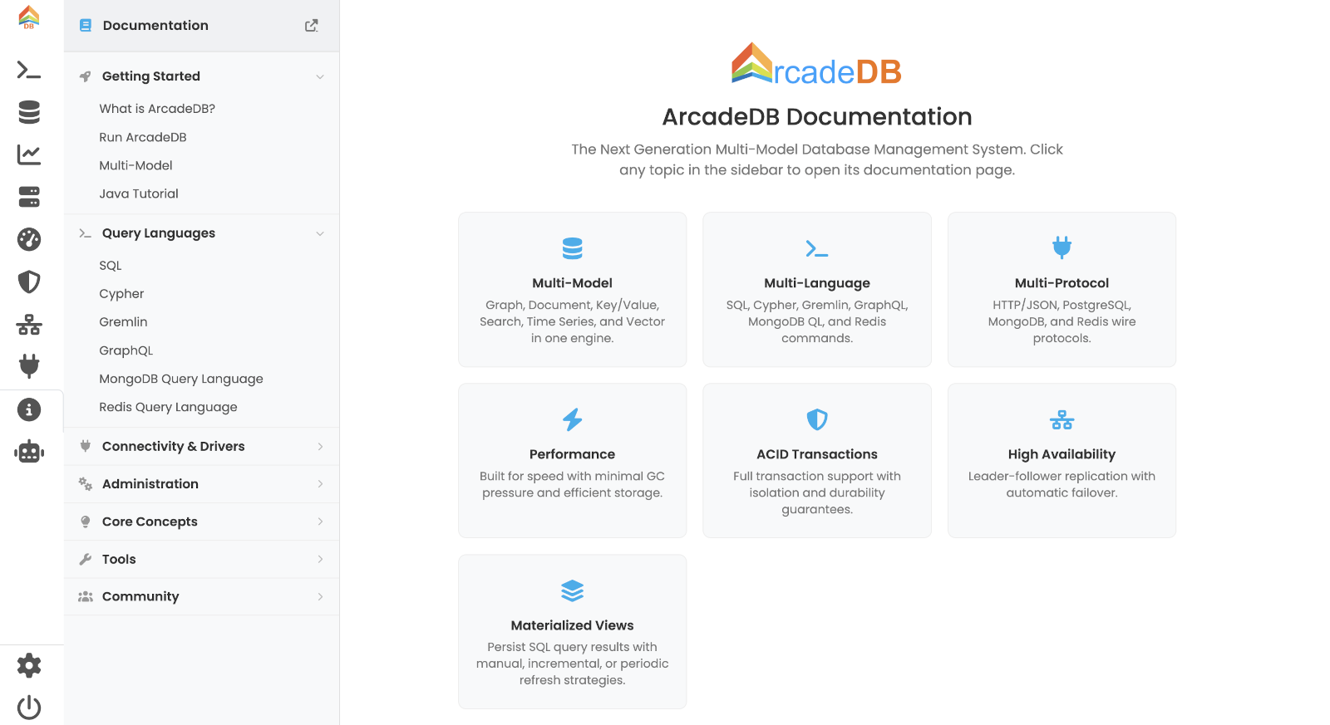Image resolution: width=1330 pixels, height=725 pixels.
Task: Click the ArcadeDB logo in top-left corner
Action: pyautogui.click(x=29, y=17)
